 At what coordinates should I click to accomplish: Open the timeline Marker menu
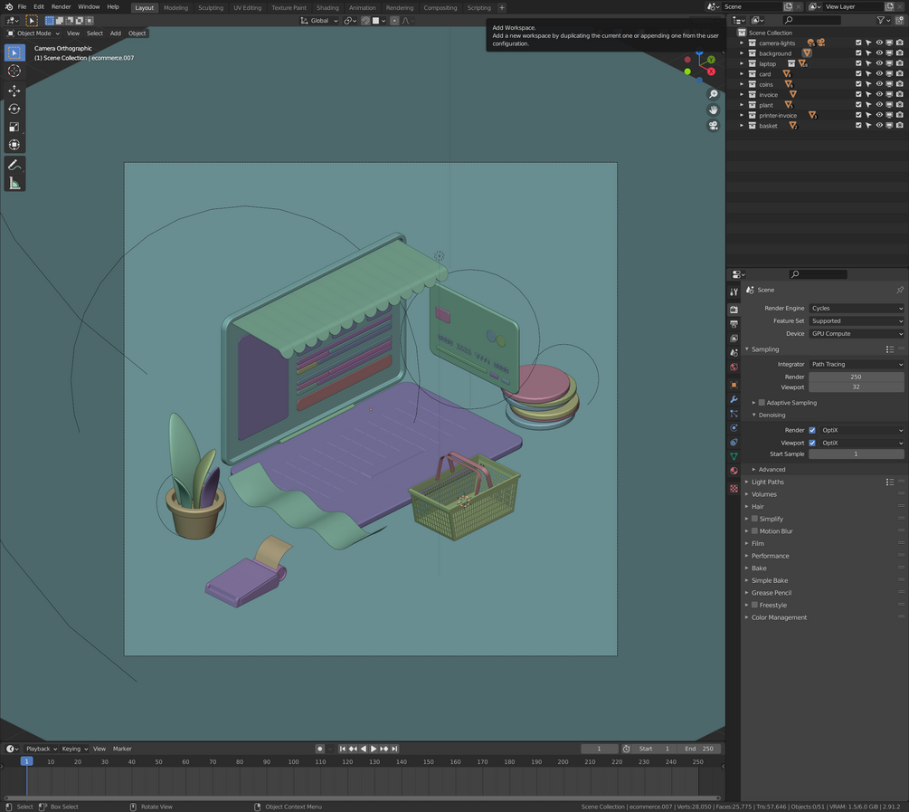(x=122, y=749)
